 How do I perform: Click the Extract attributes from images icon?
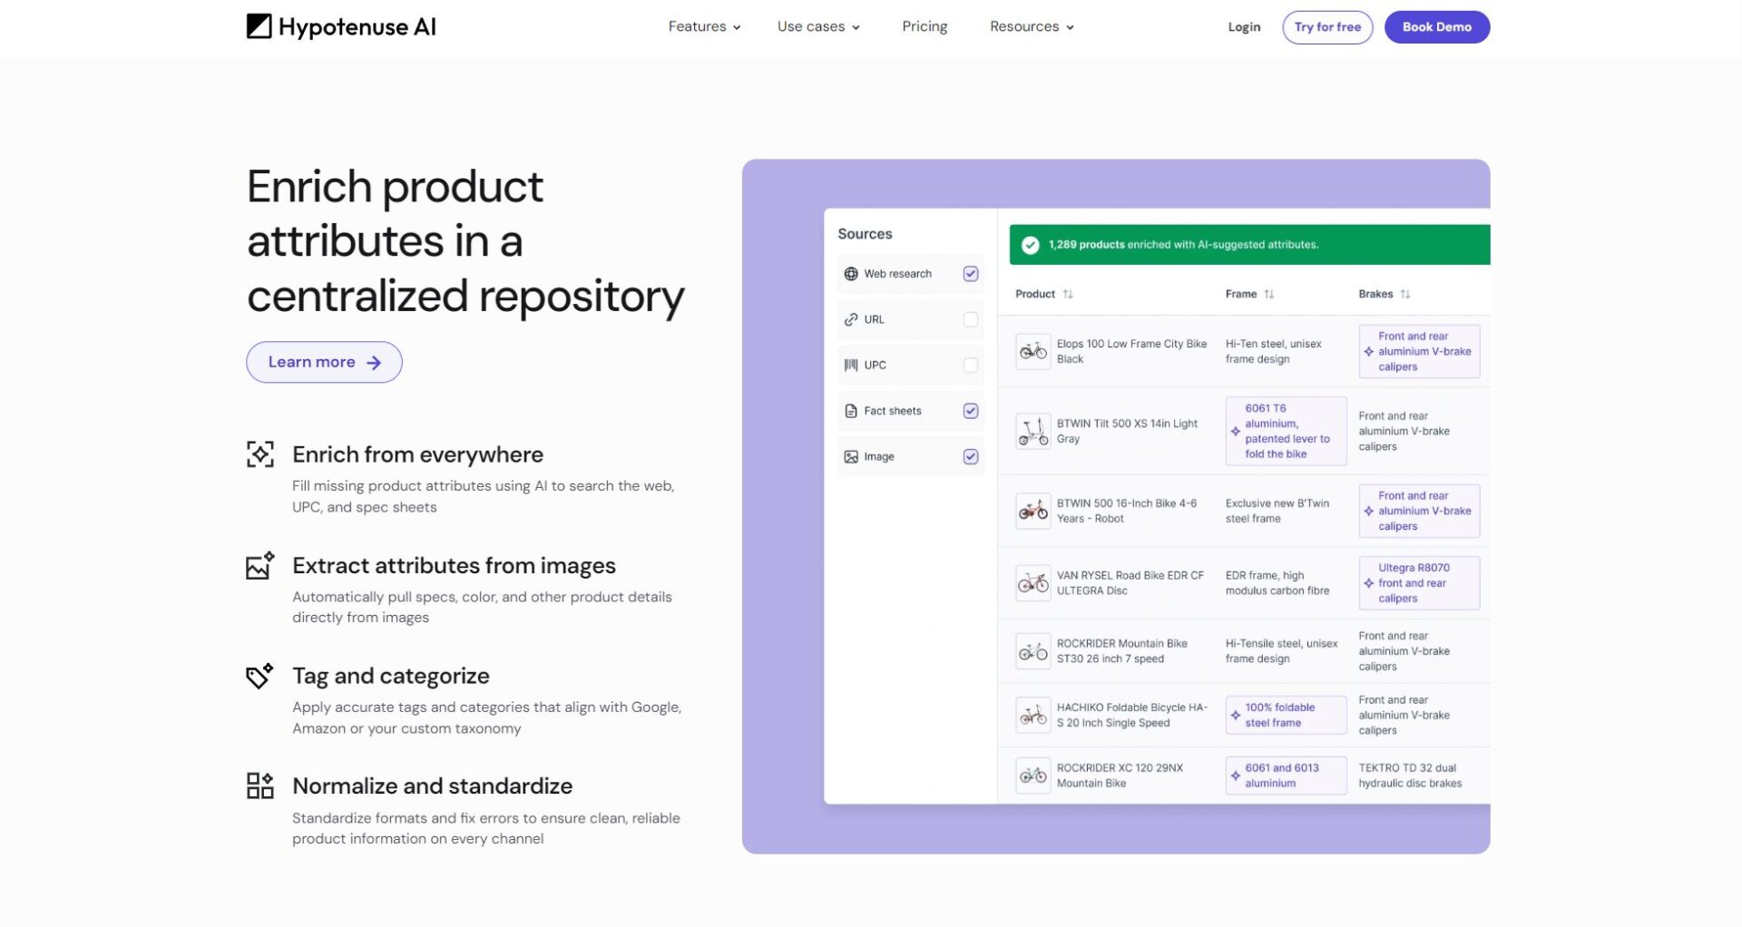pos(260,565)
